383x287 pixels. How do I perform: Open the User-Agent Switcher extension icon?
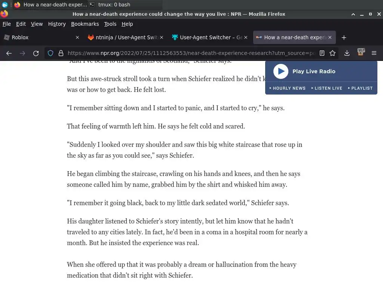click(x=361, y=52)
